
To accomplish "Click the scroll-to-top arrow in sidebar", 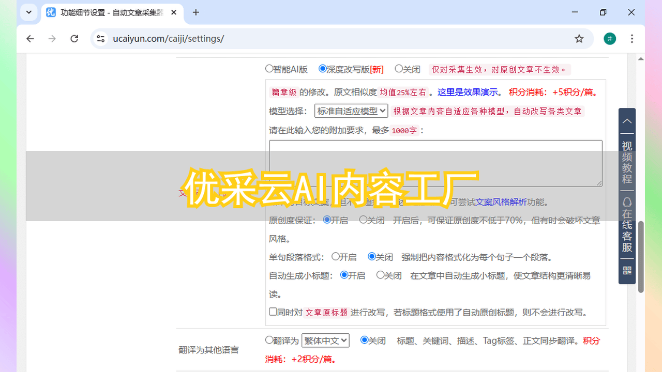I will click(x=627, y=121).
